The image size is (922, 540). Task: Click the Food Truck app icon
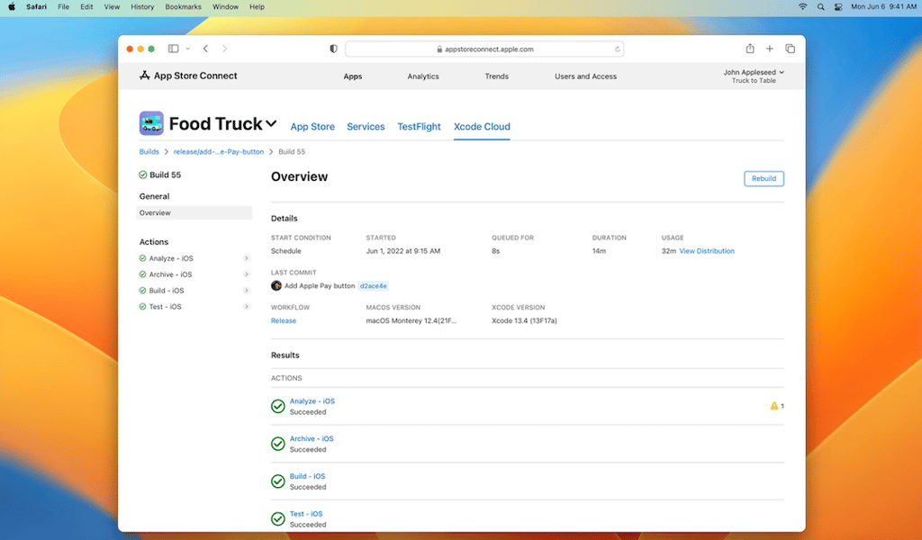coord(151,123)
